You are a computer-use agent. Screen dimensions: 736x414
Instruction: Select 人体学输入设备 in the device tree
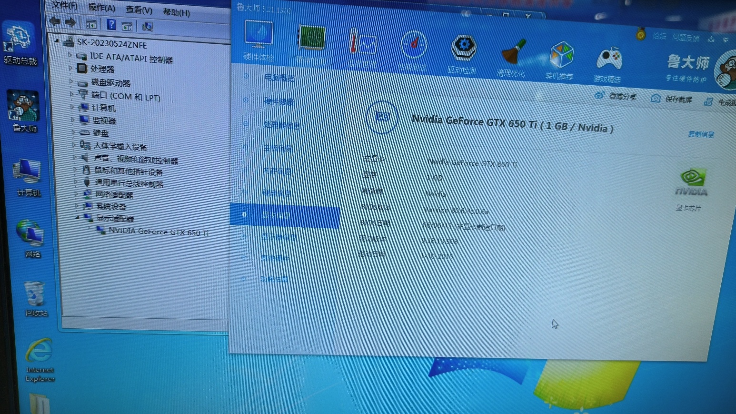click(120, 146)
